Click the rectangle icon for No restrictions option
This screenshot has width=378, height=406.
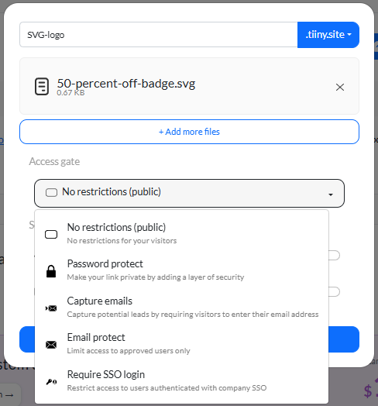51,234
